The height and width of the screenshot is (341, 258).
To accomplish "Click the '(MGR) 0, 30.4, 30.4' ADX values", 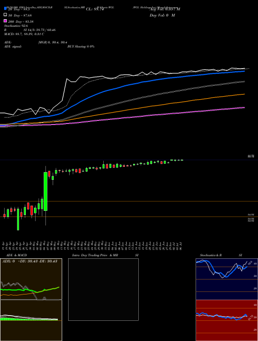I will (52, 42).
